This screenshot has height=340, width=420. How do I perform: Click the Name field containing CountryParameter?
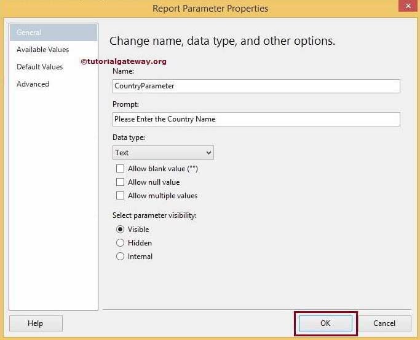click(256, 86)
